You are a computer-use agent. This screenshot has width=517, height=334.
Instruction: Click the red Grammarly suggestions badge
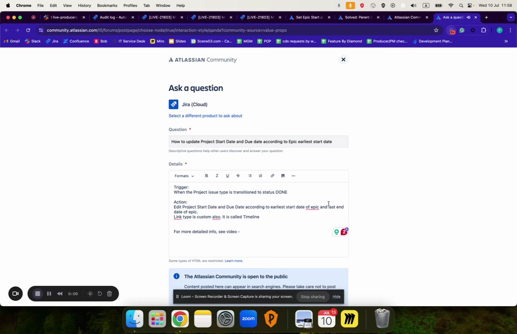tap(344, 232)
